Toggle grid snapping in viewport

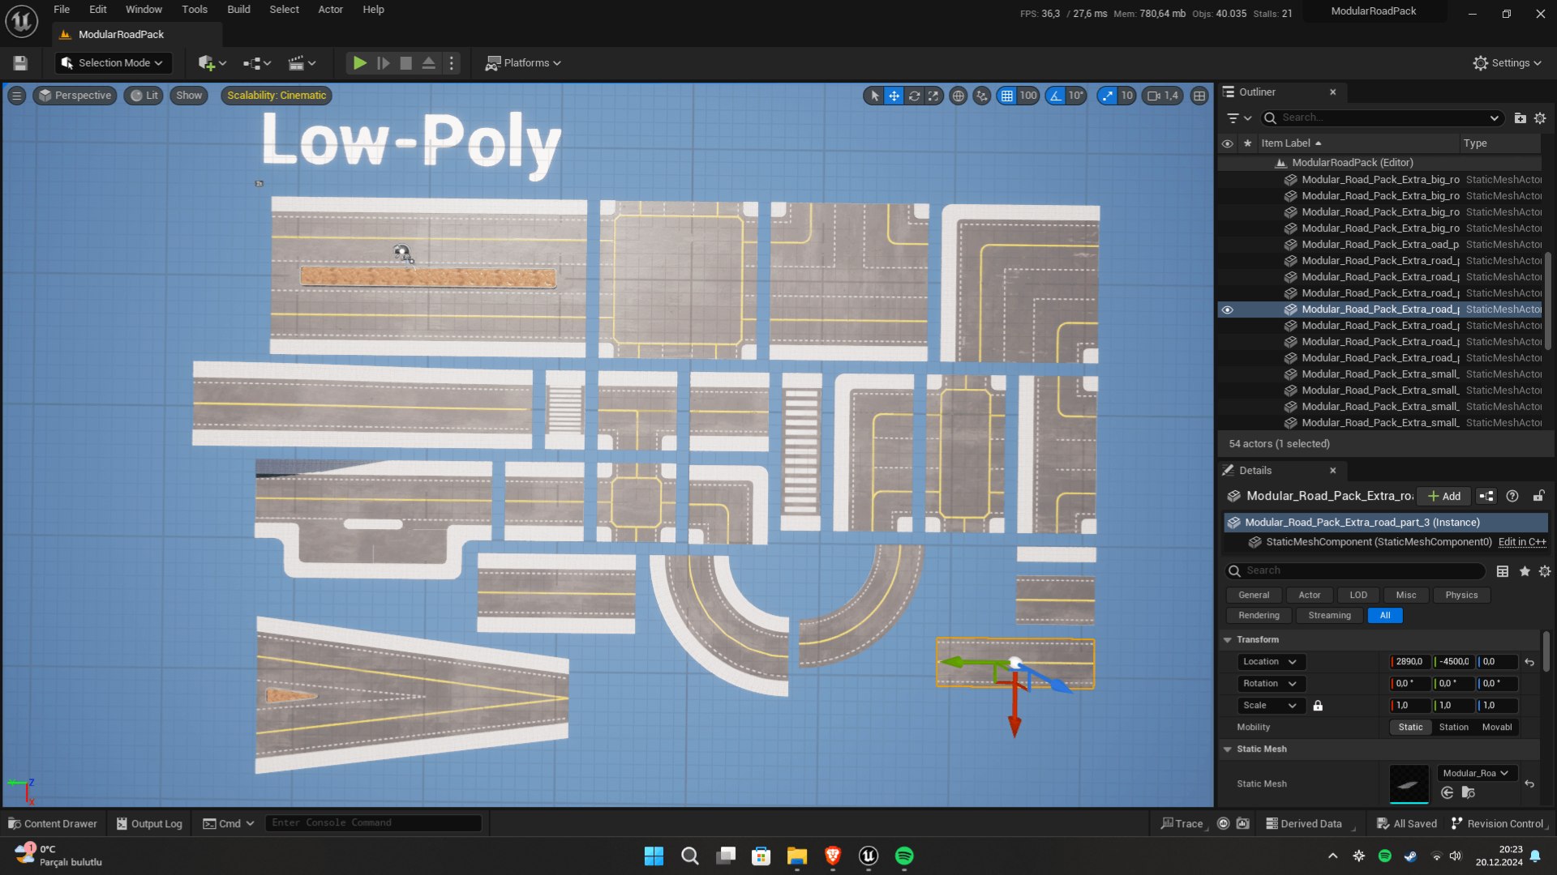click(x=1006, y=96)
